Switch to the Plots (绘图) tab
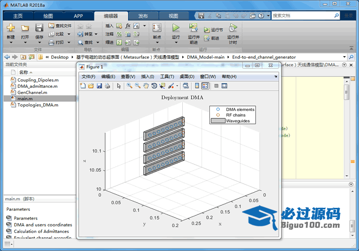Viewport: 359px width, 251px height. [48, 16]
